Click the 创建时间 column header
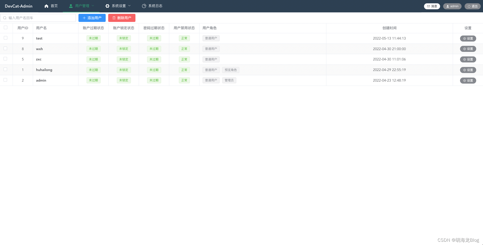Image resolution: width=483 pixels, height=245 pixels. [x=389, y=28]
